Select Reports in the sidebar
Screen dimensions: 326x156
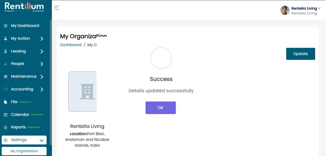click(x=18, y=127)
